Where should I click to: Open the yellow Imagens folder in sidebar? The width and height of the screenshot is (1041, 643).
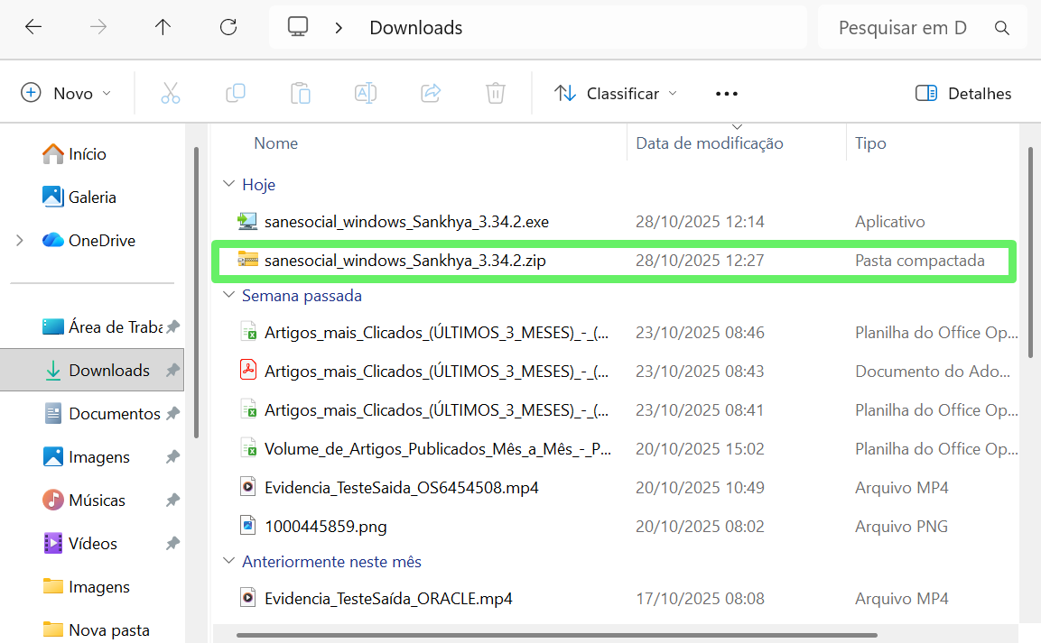(86, 587)
